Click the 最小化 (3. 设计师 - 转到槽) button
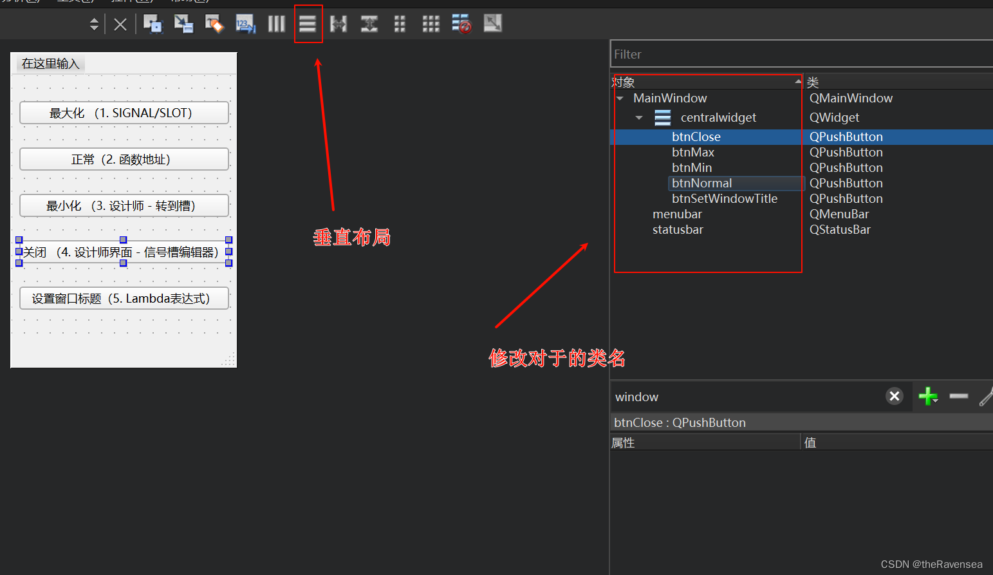Image resolution: width=993 pixels, height=575 pixels. pos(124,205)
